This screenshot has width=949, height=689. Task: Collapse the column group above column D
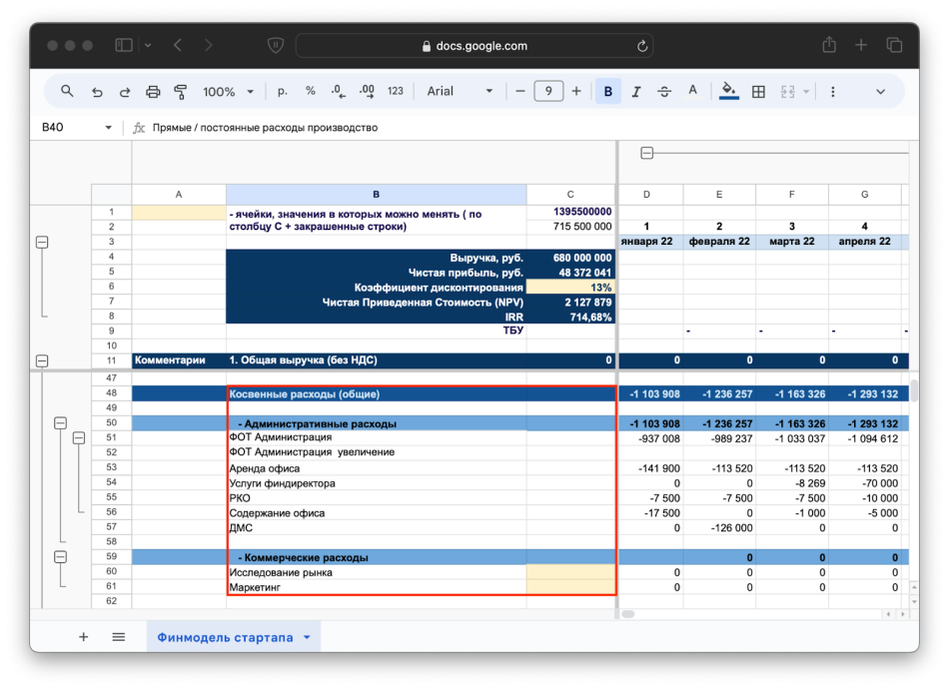click(x=646, y=153)
